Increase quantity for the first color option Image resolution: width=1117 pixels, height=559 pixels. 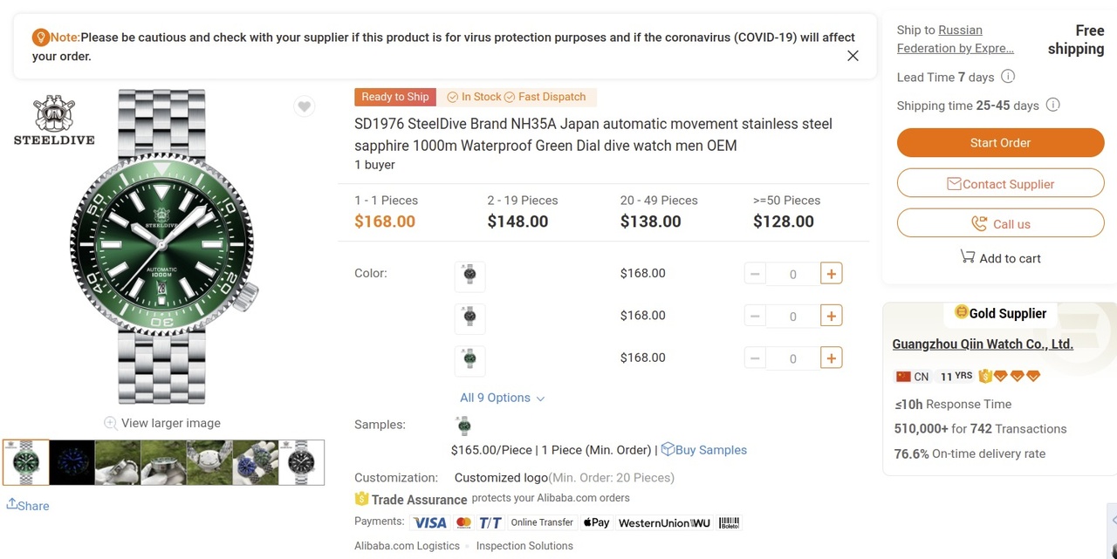831,274
